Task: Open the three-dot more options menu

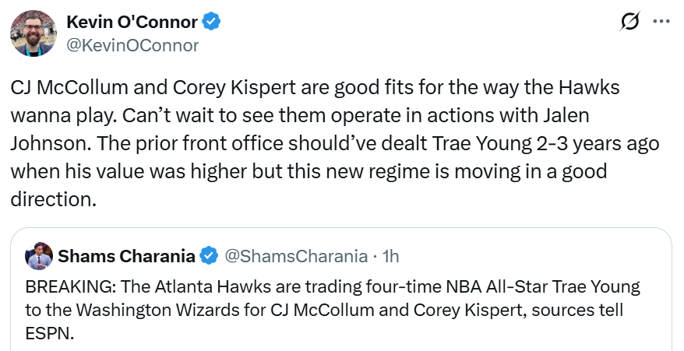Action: (x=660, y=22)
